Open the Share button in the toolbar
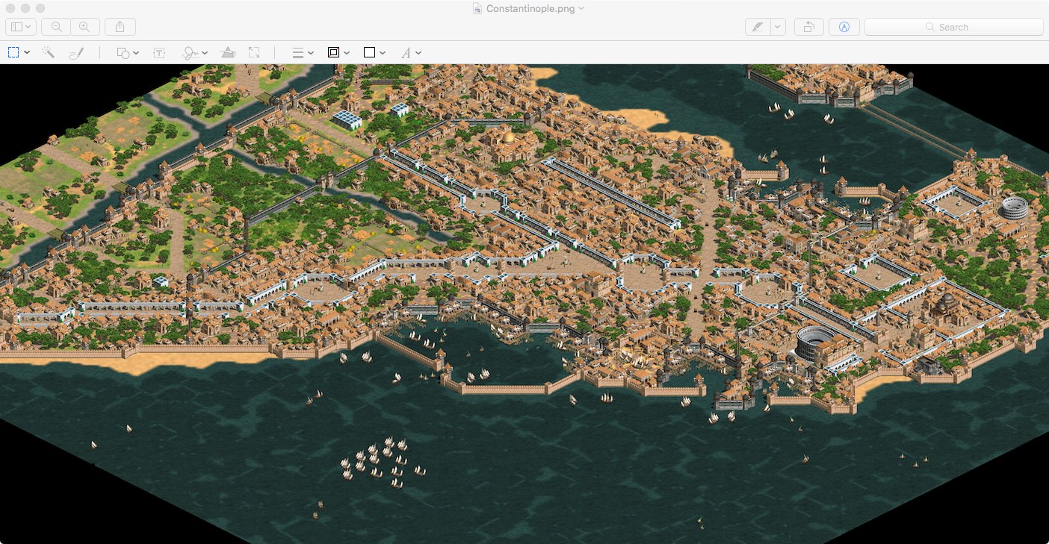 [120, 27]
